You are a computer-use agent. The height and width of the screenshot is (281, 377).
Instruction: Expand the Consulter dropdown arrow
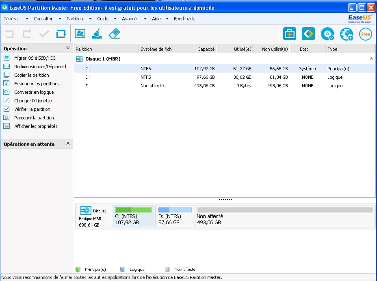pyautogui.click(x=60, y=19)
